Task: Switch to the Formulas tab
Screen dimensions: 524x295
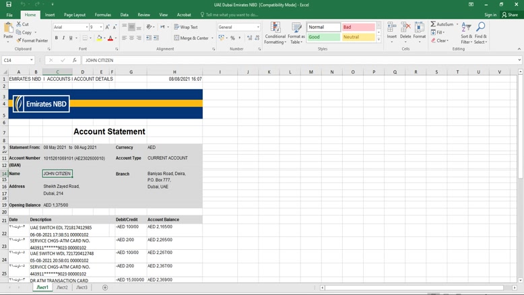Action: coord(102,15)
